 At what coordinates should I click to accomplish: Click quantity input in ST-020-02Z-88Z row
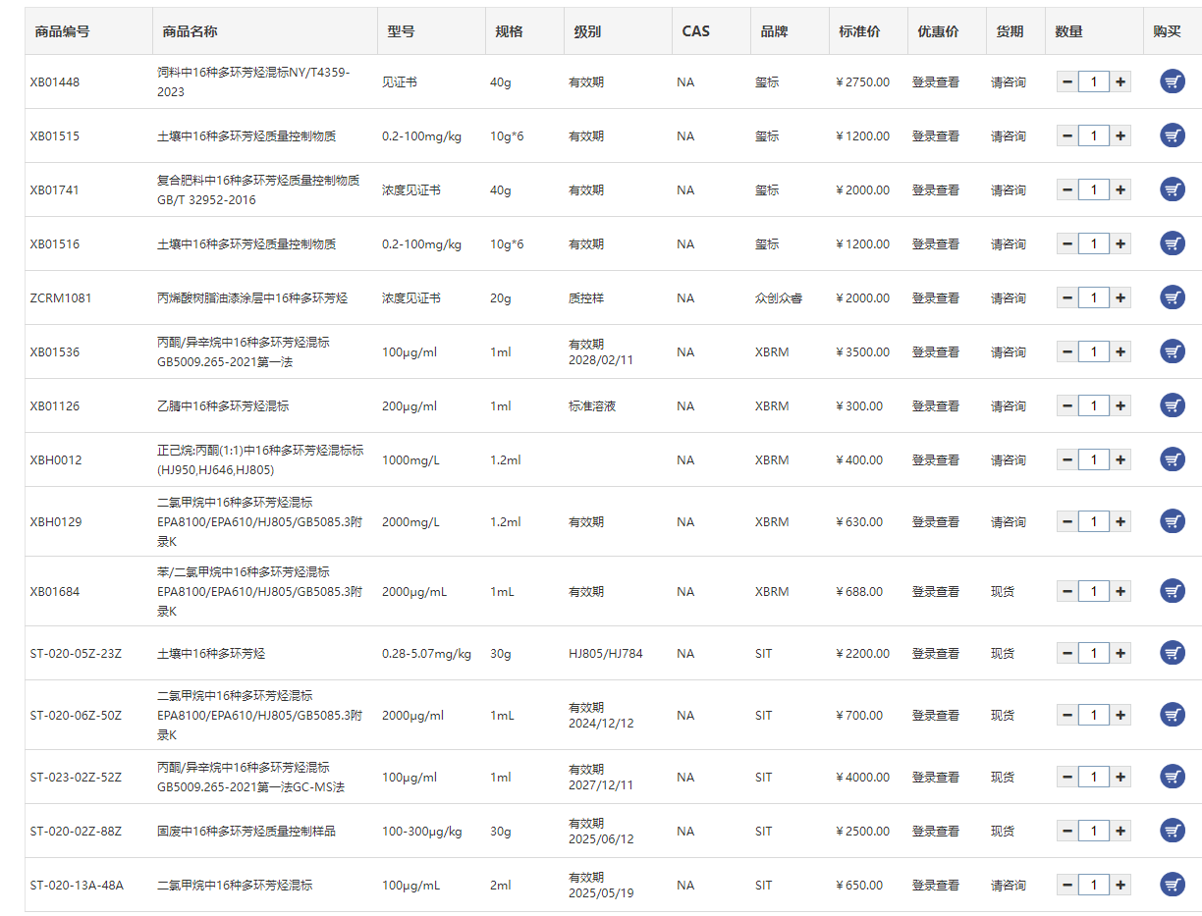coord(1094,831)
